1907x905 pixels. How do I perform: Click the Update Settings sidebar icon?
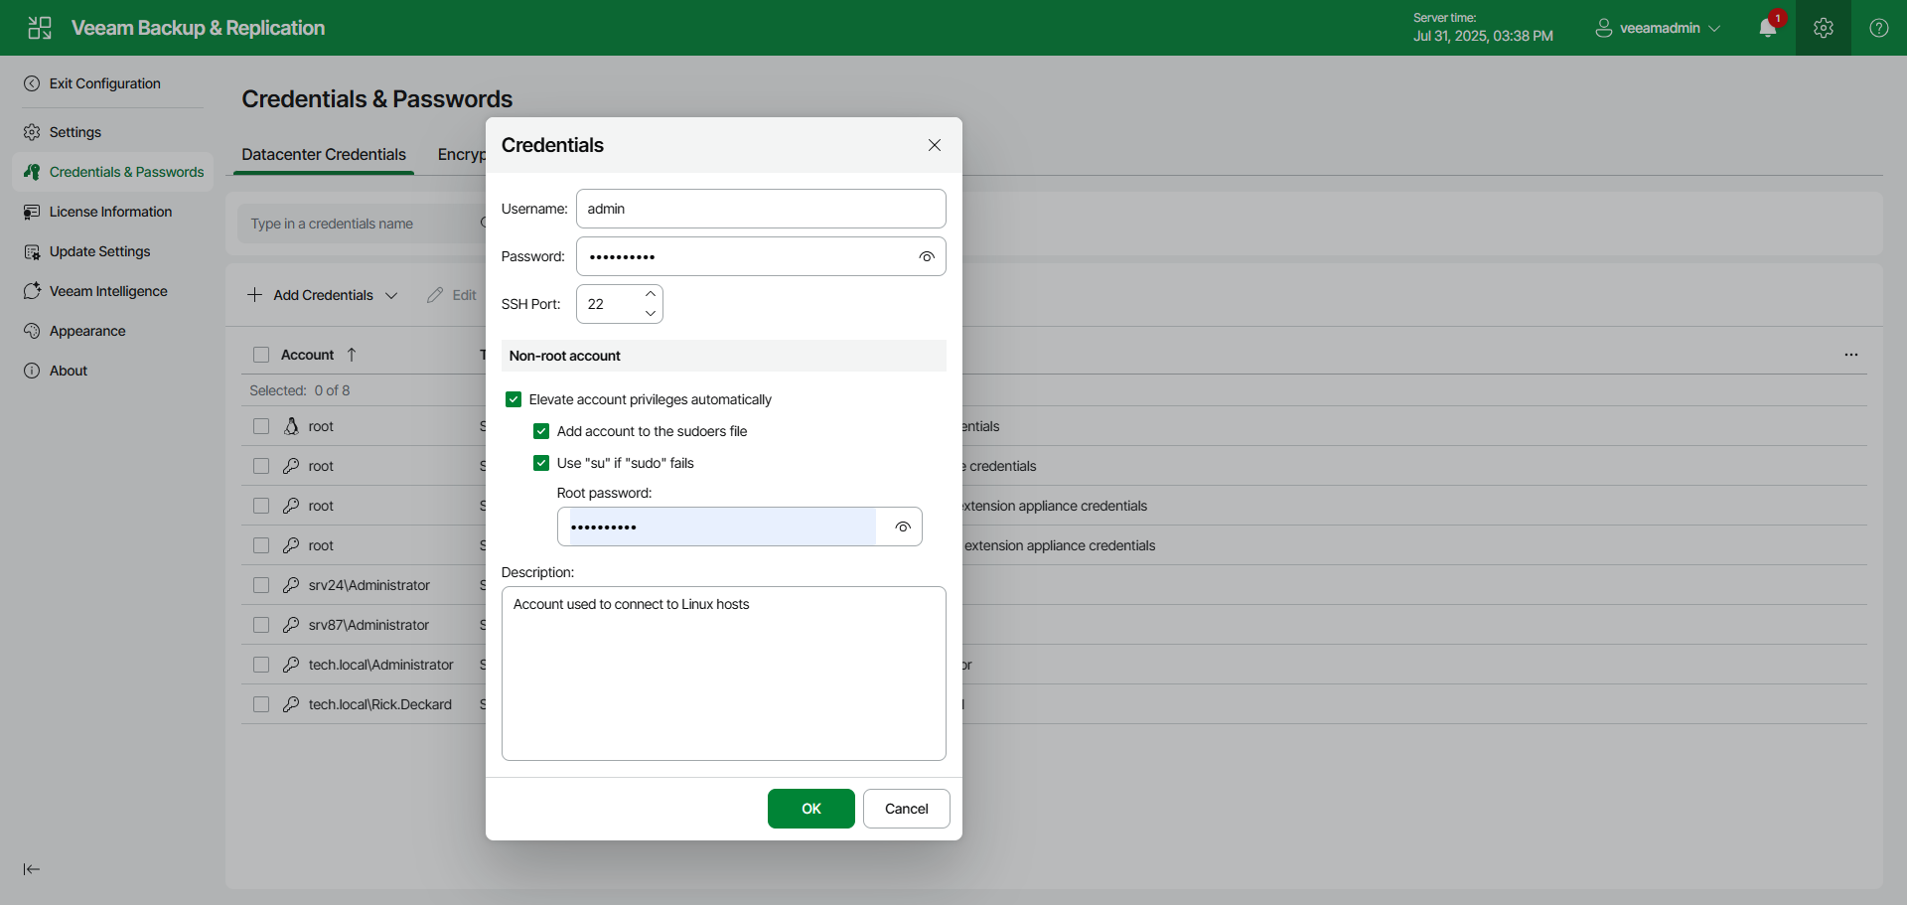(33, 250)
